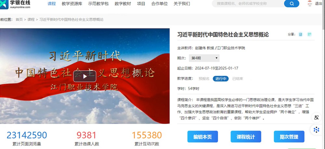The width and height of the screenshot is (325, 149).
Task: Select the 已结束 progress status
Action: [x=238, y=79]
